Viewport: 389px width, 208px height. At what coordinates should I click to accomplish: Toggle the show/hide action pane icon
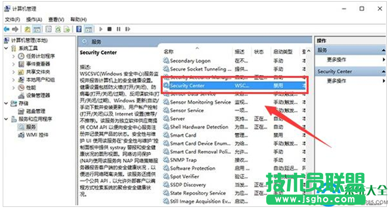tap(89, 30)
